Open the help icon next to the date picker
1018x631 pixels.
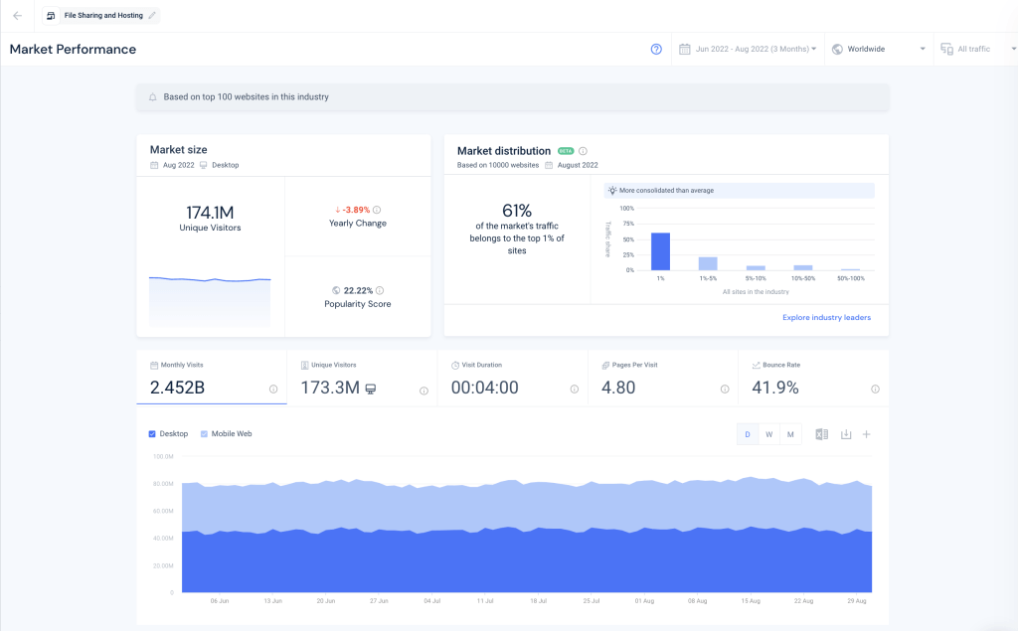tap(656, 49)
